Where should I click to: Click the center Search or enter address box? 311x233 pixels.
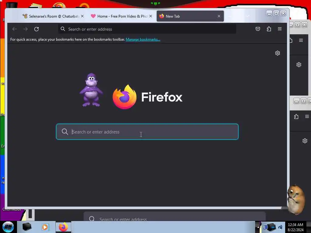pos(147,132)
